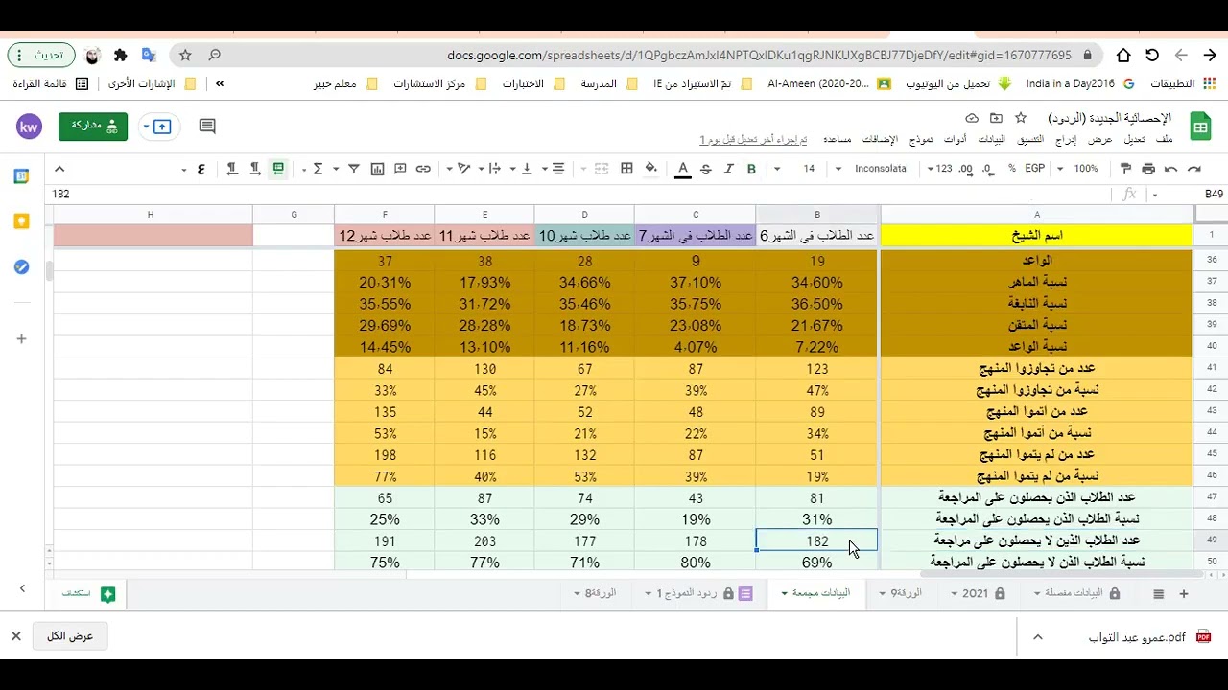Toggle right-to-left sheet direction button

click(278, 169)
